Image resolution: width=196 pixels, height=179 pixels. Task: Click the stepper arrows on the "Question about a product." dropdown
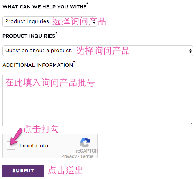(x=190, y=51)
